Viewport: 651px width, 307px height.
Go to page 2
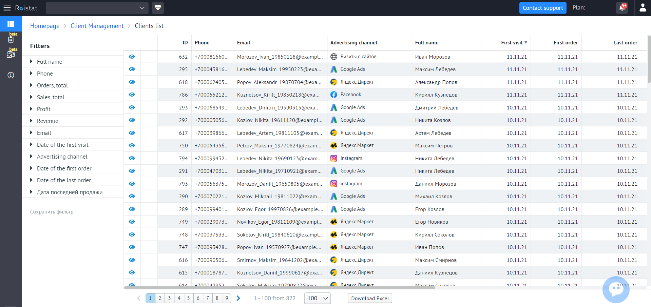[x=160, y=298]
